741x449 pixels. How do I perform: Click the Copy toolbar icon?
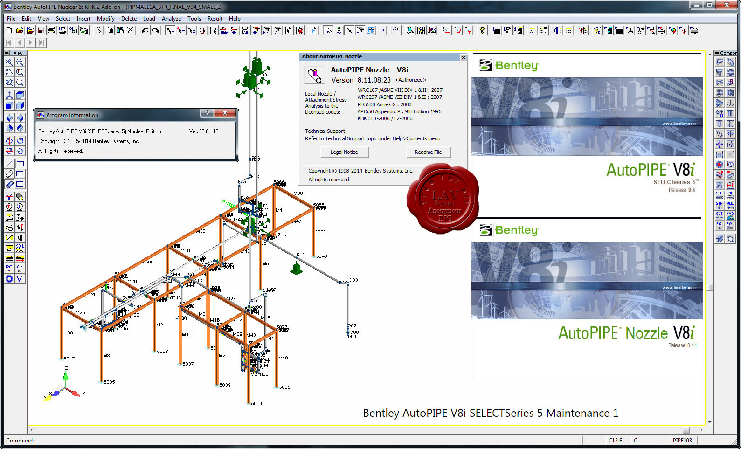pos(109,30)
